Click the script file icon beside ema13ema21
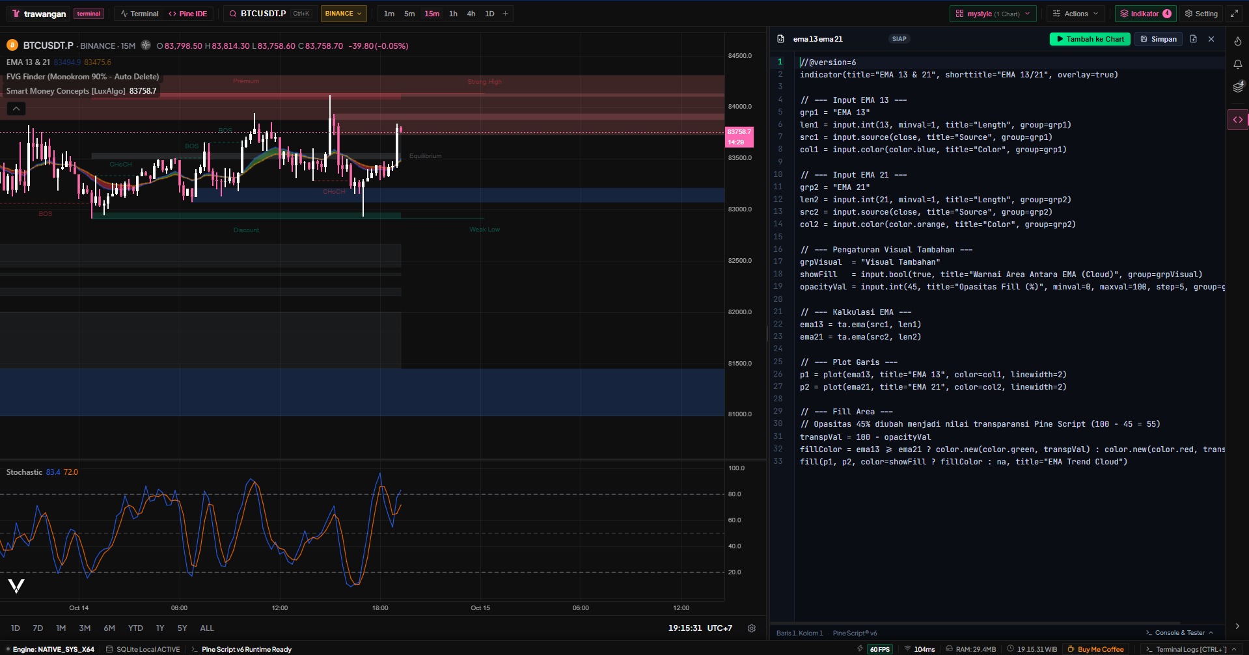Image resolution: width=1249 pixels, height=655 pixels. pyautogui.click(x=780, y=39)
